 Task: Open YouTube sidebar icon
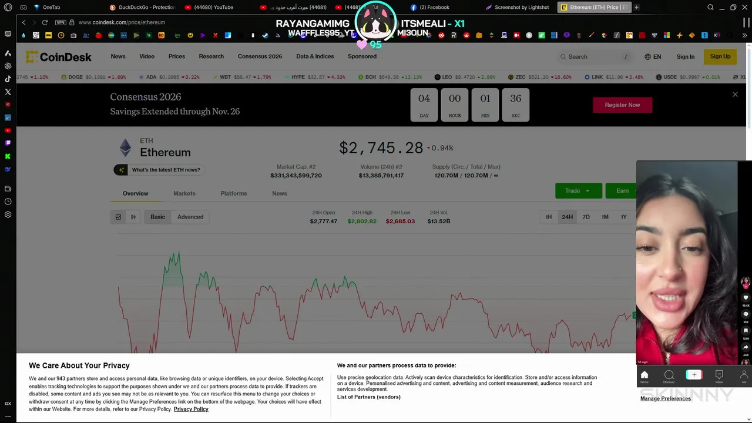8,130
